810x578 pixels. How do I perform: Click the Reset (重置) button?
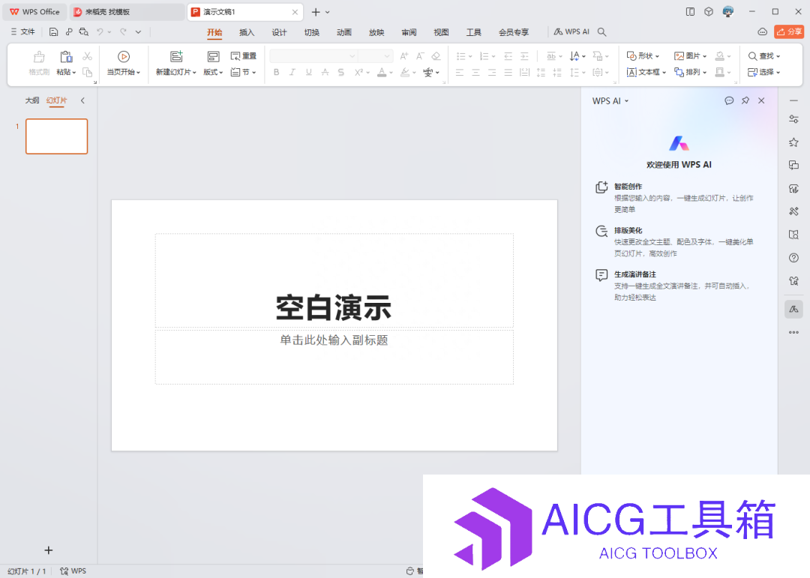(243, 55)
